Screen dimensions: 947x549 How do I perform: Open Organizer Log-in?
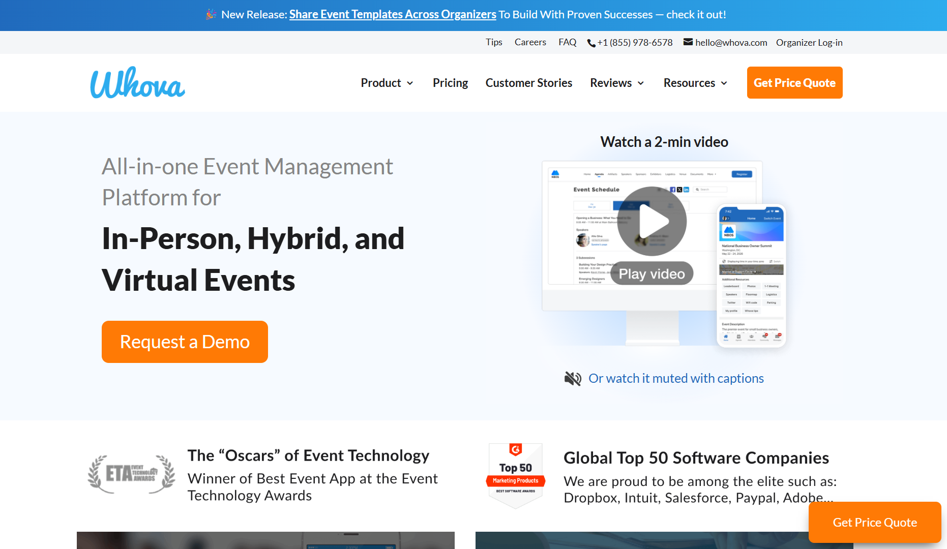click(809, 43)
